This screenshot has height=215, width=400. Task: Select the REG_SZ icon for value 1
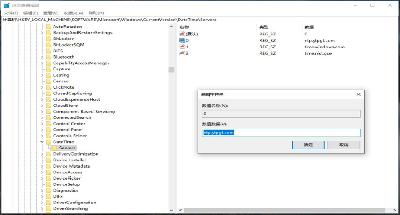click(182, 47)
